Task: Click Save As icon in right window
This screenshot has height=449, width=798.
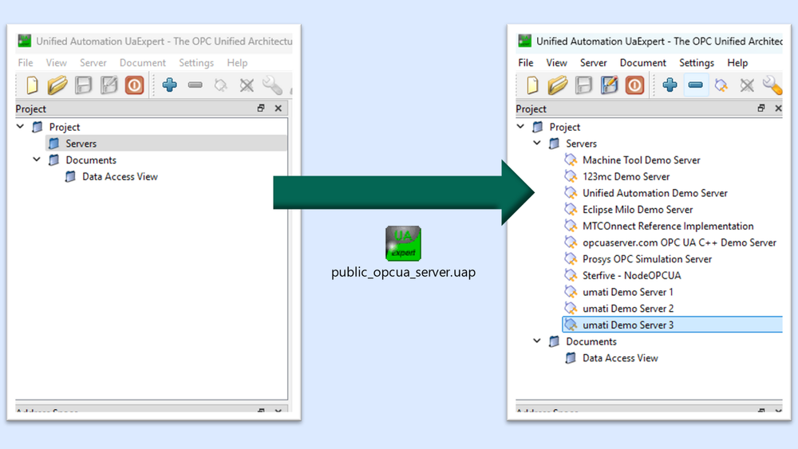Action: click(609, 85)
